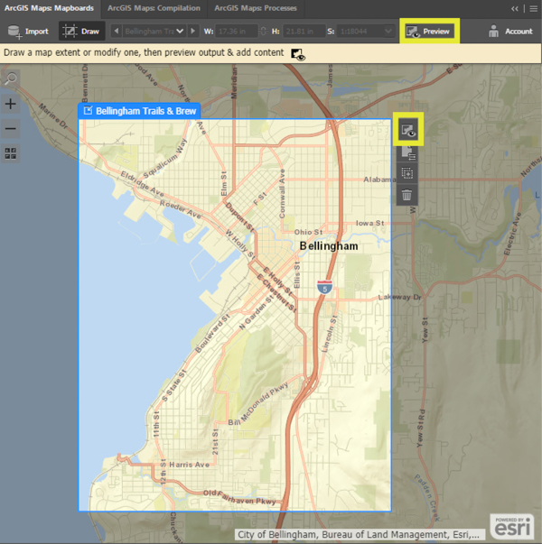Viewport: 542px width, 544px height.
Task: Click the Import button
Action: click(28, 31)
